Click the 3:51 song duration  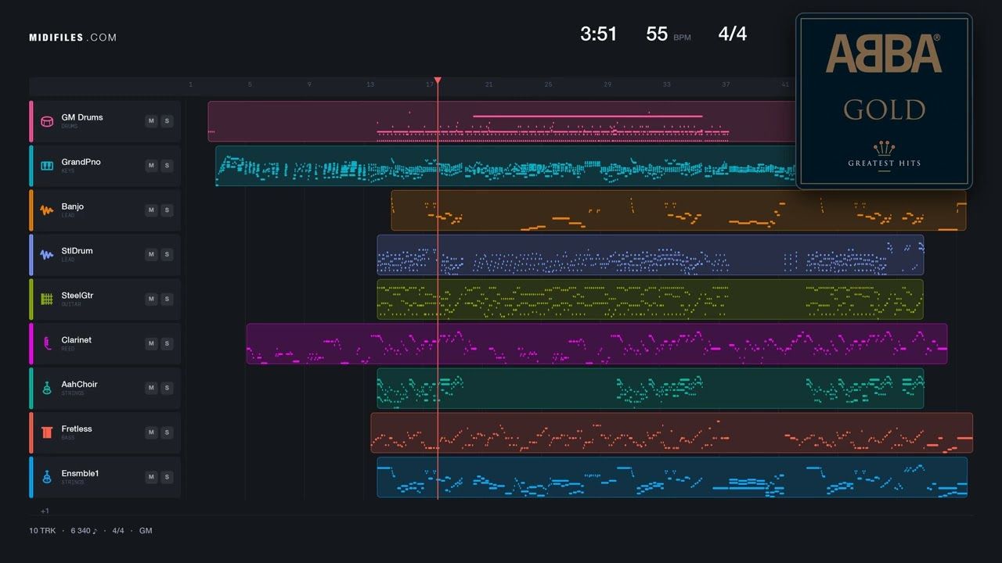[x=599, y=34]
